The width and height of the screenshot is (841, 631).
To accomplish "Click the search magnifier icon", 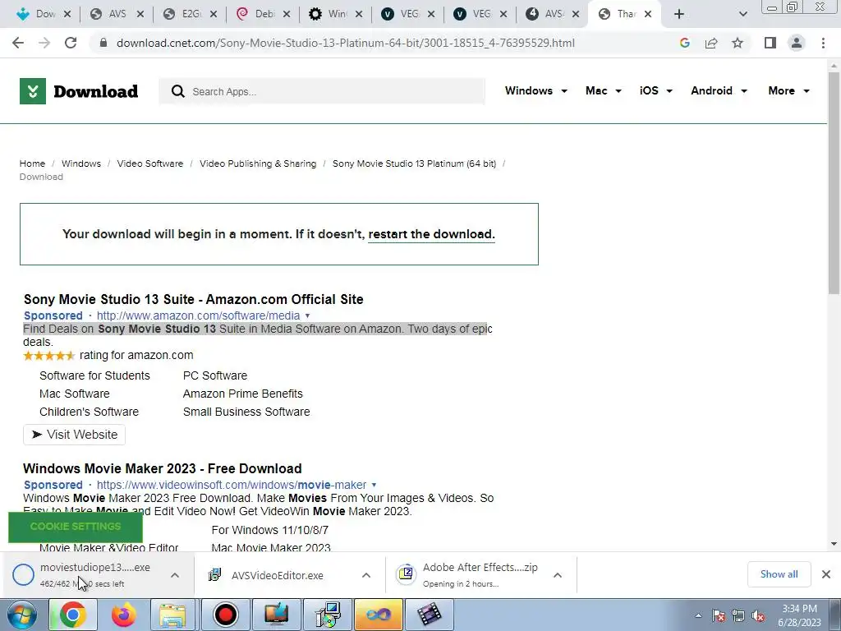I will (178, 91).
